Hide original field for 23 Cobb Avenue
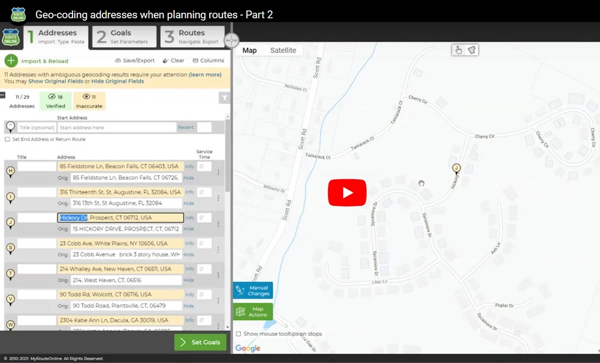600x363 pixels. [x=188, y=254]
